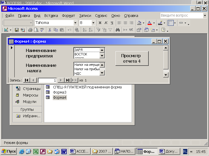Open the object selector dropdown
209x156 pixels.
pyautogui.click(x=31, y=23)
